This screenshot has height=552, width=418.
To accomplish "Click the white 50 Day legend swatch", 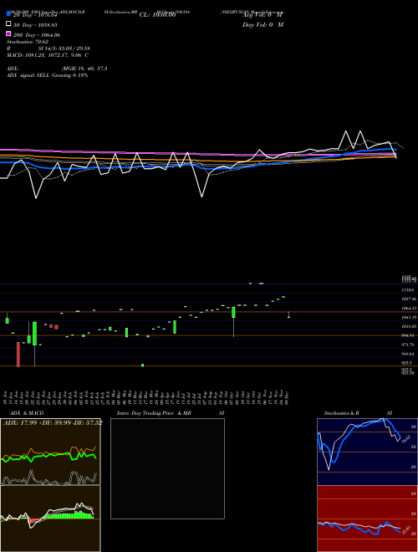I will click(x=8, y=24).
